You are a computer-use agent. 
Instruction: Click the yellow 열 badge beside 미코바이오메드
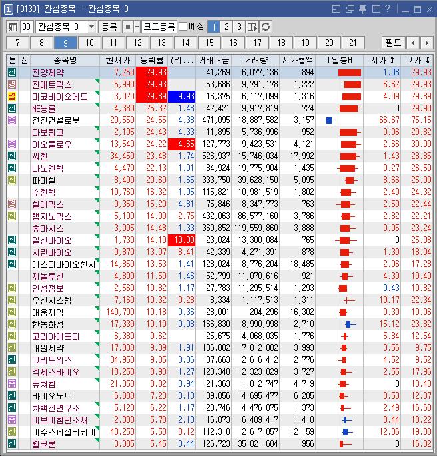(x=11, y=97)
